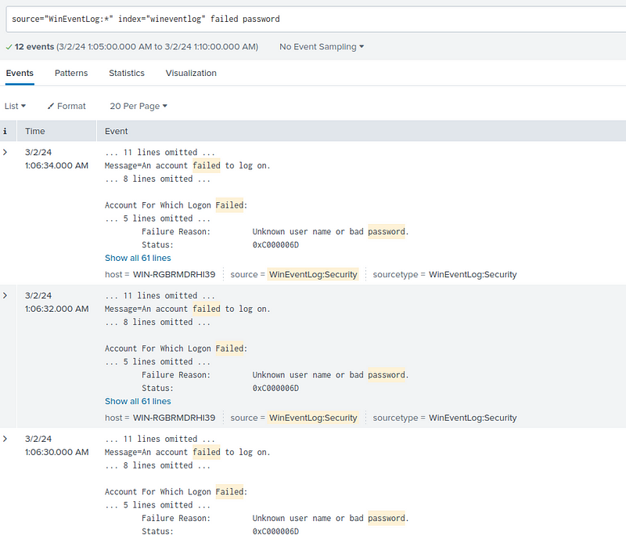Show all 61 lines in second event
This screenshot has height=535, width=626.
point(138,401)
